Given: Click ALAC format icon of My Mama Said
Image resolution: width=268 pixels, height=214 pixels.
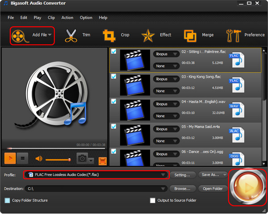Looking at the screenshot, I should coord(237,135).
